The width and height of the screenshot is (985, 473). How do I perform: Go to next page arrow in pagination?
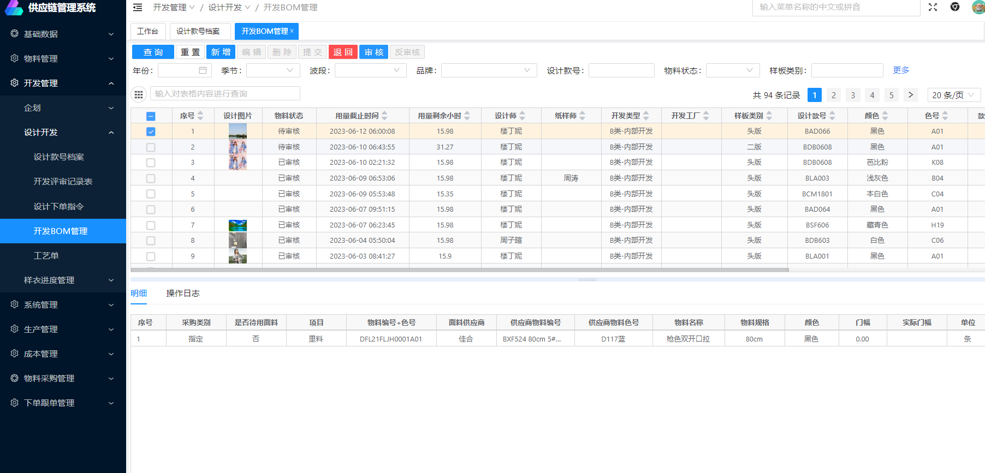point(910,95)
